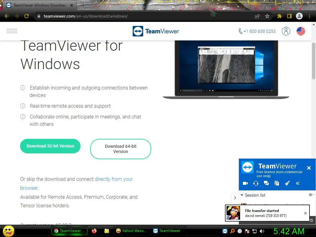Viewport: 316px width, 237px height.
Task: Open the US flag language selector
Action: pyautogui.click(x=301, y=31)
